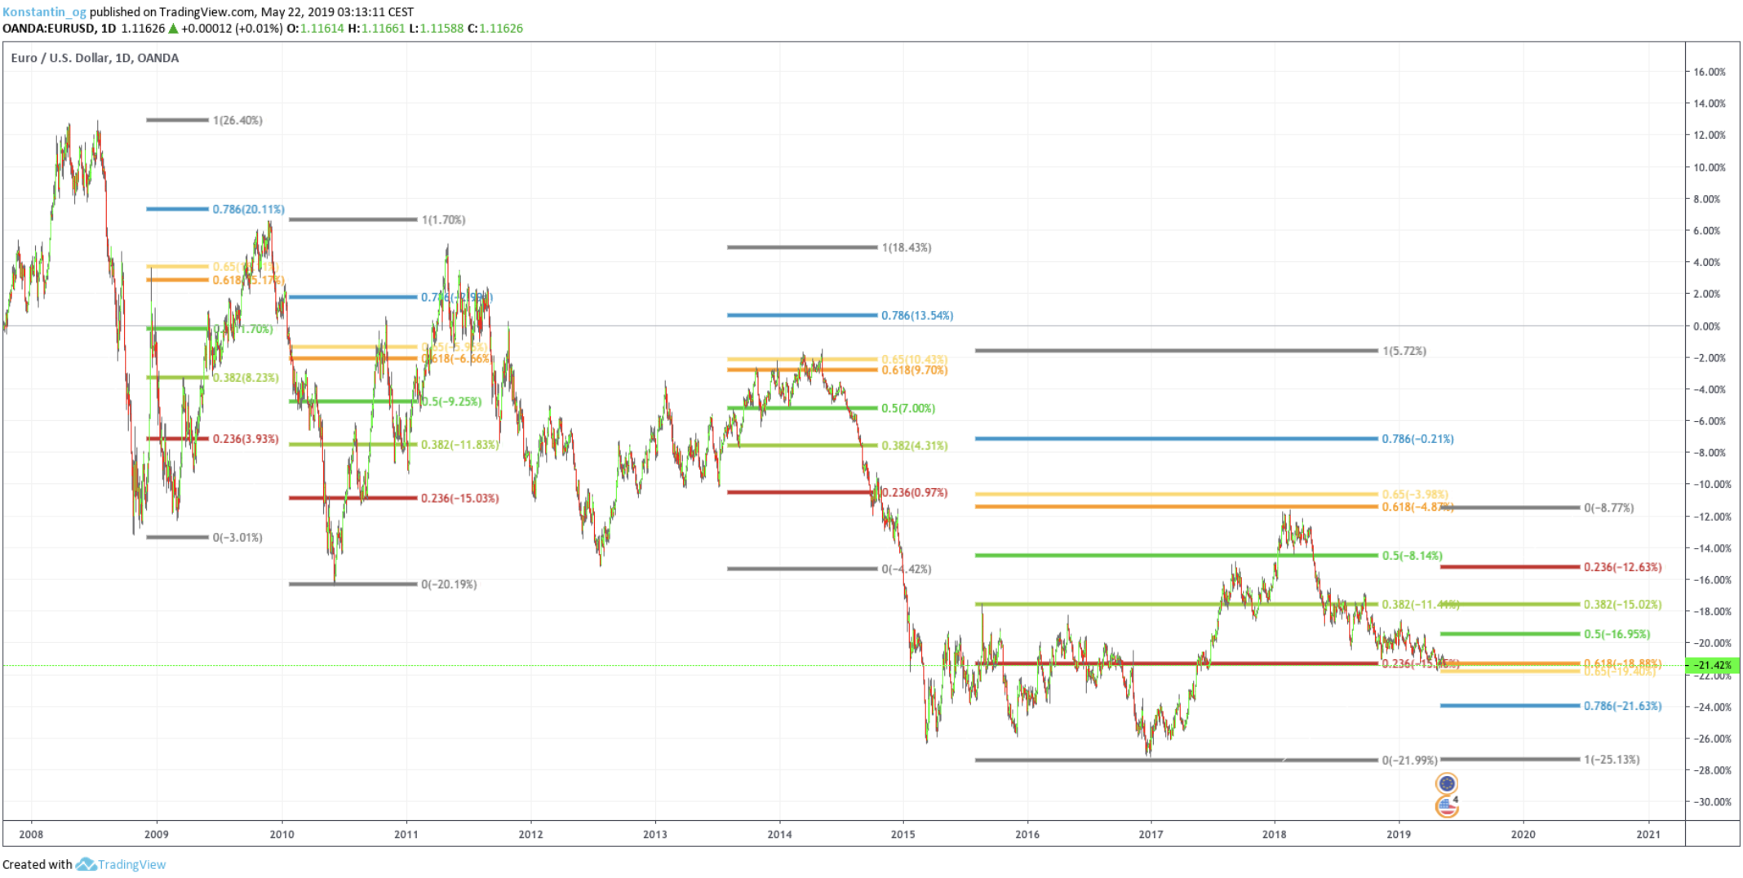The height and width of the screenshot is (878, 1743).
Task: Click 2008 on the time axis
Action: (x=31, y=834)
